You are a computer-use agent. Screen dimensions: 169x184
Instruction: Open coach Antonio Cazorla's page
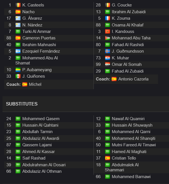pos(133,79)
